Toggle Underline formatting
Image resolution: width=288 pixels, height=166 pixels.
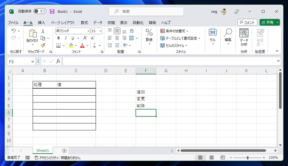click(73, 38)
